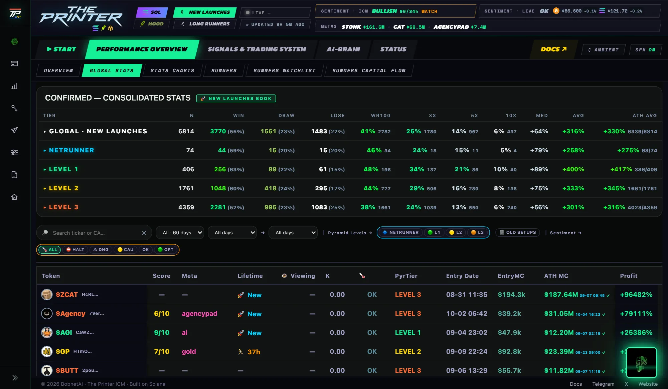Toggle the OLD SETUPS filter
This screenshot has width=668, height=389.
point(518,233)
